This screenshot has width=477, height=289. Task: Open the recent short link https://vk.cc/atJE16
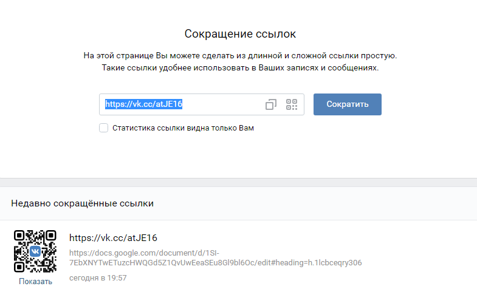point(114,237)
